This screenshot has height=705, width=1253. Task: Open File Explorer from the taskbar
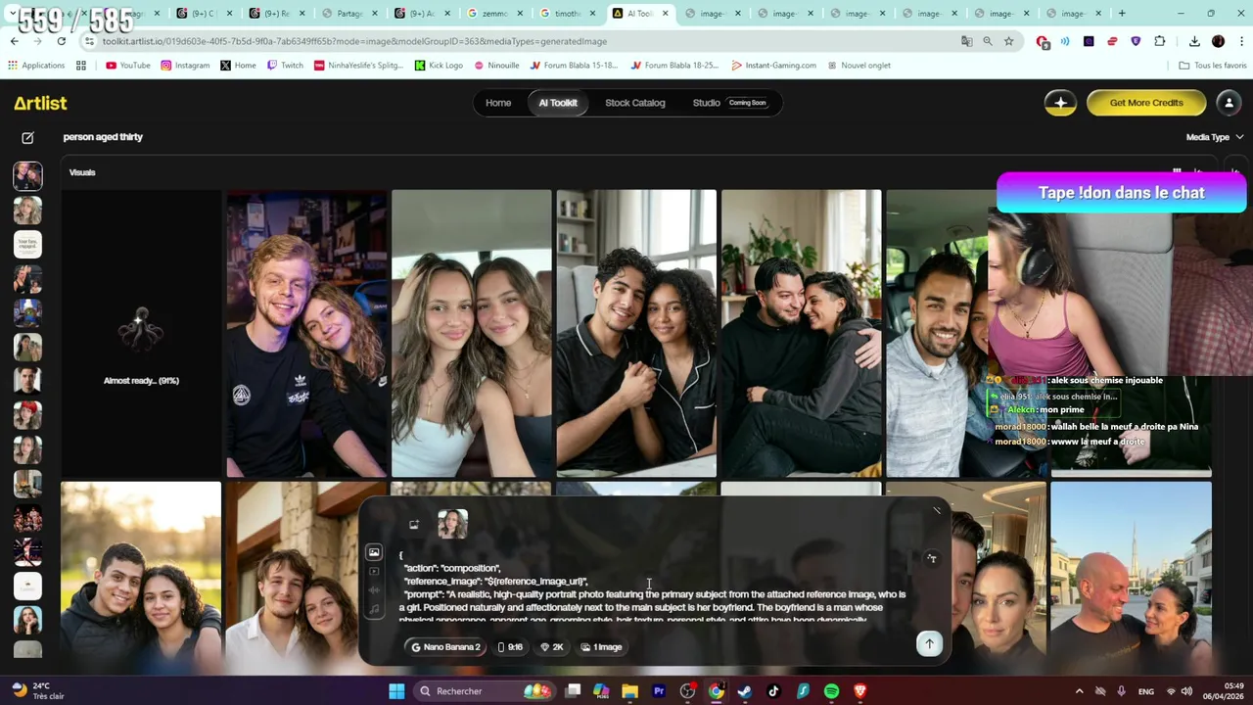tap(630, 691)
